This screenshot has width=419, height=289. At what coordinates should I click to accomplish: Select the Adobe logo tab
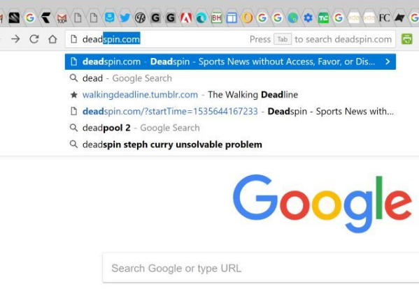coord(186,18)
